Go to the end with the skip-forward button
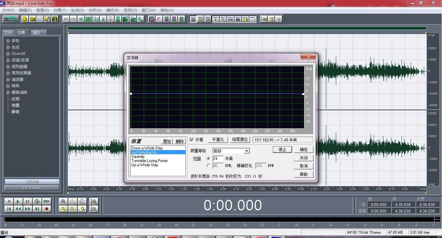 (x=37, y=209)
